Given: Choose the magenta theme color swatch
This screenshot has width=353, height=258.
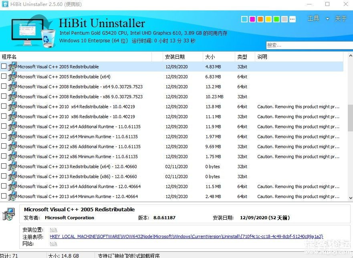Looking at the screenshot, I should pos(252,19).
